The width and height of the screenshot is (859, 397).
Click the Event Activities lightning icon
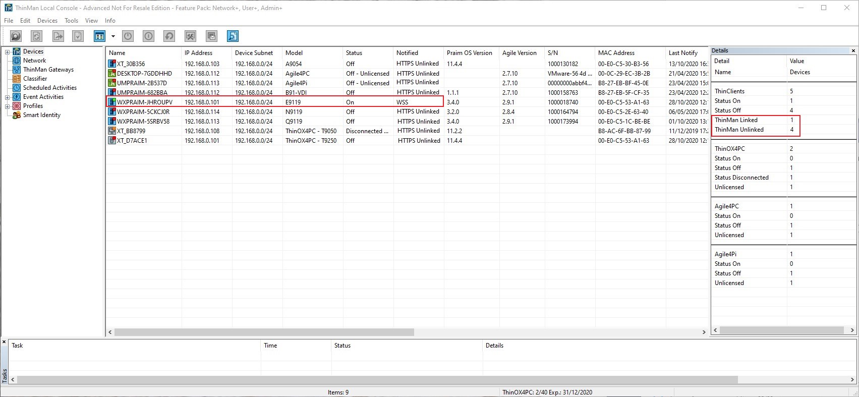point(17,97)
